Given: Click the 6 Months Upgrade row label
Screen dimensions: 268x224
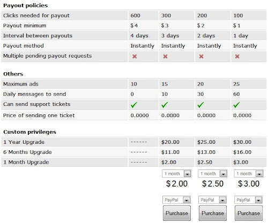Looking at the screenshot, I should tap(27, 152).
